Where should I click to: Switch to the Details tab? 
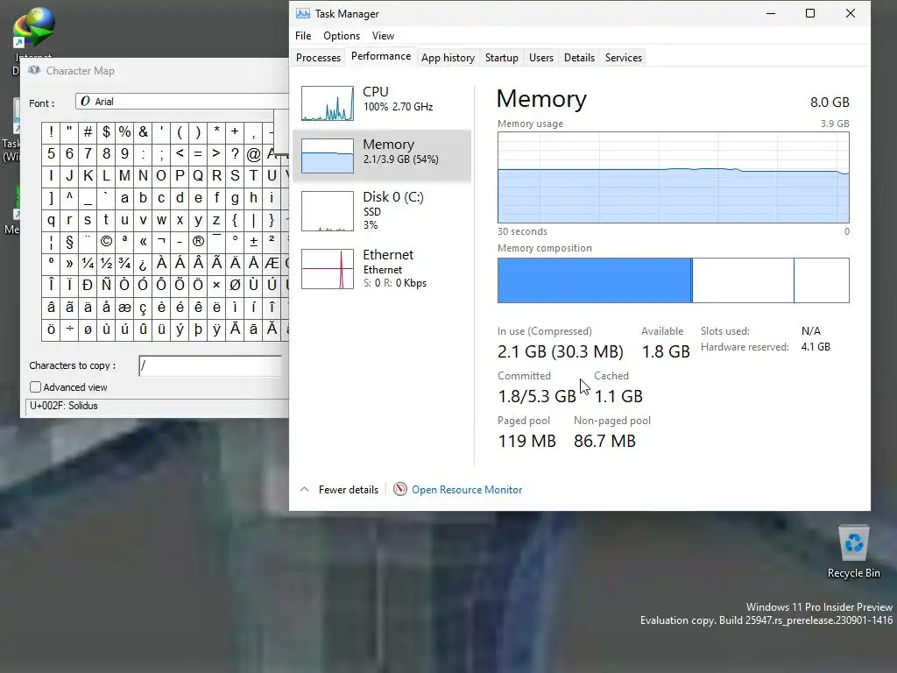tap(579, 58)
